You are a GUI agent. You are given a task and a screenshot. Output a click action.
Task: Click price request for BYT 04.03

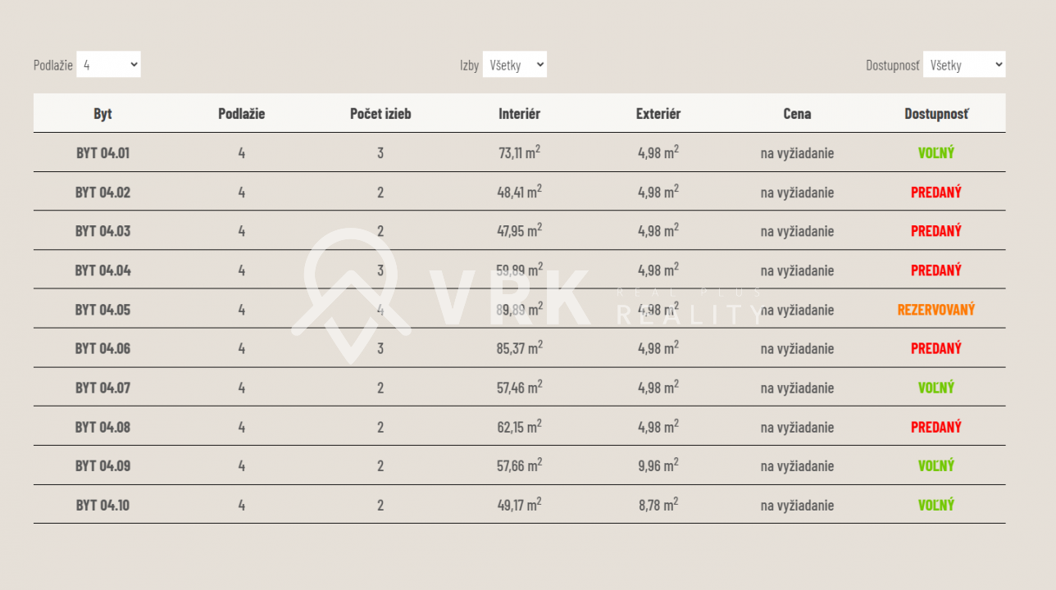797,231
